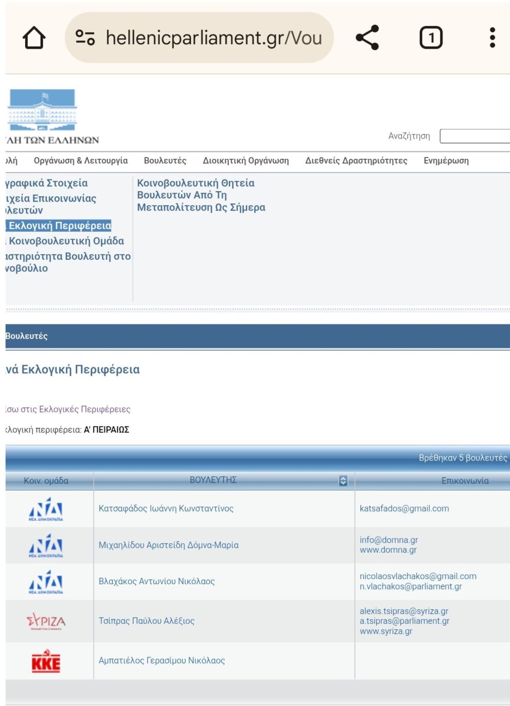Tap the browser address bar URL
Screen dimensions: 510x706
214,38
